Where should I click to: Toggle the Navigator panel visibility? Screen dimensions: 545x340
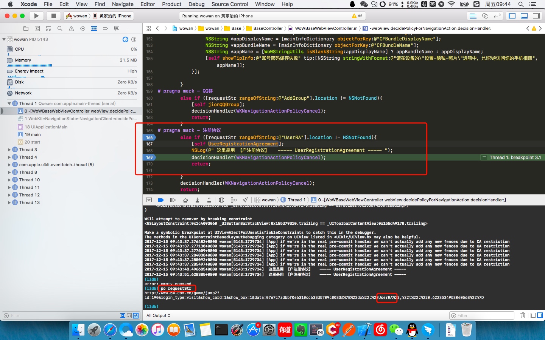[512, 16]
